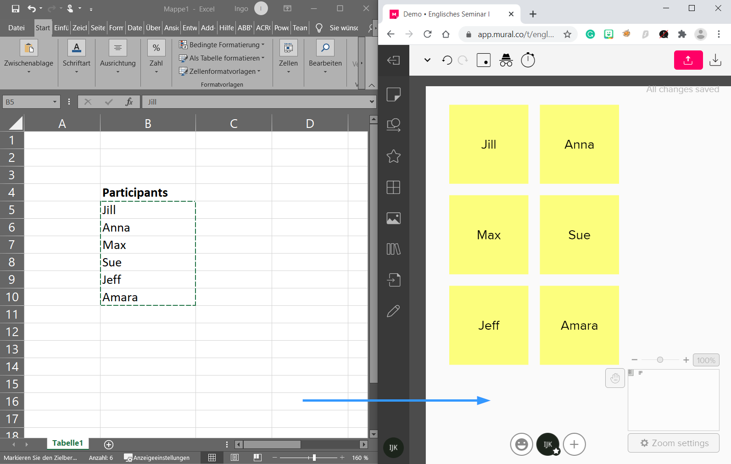Image resolution: width=731 pixels, height=464 pixels.
Task: Adjust the Mural zoom slider handle
Action: coord(660,360)
